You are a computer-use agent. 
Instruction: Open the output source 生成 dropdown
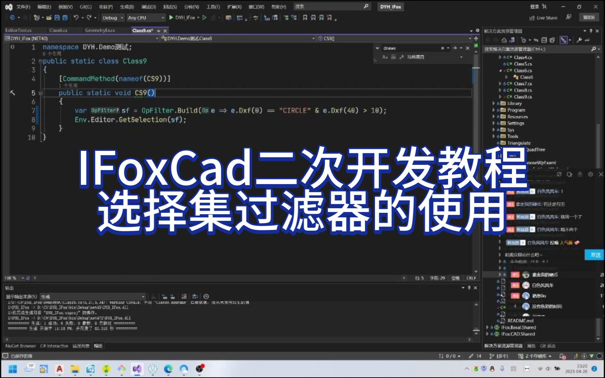click(93, 296)
